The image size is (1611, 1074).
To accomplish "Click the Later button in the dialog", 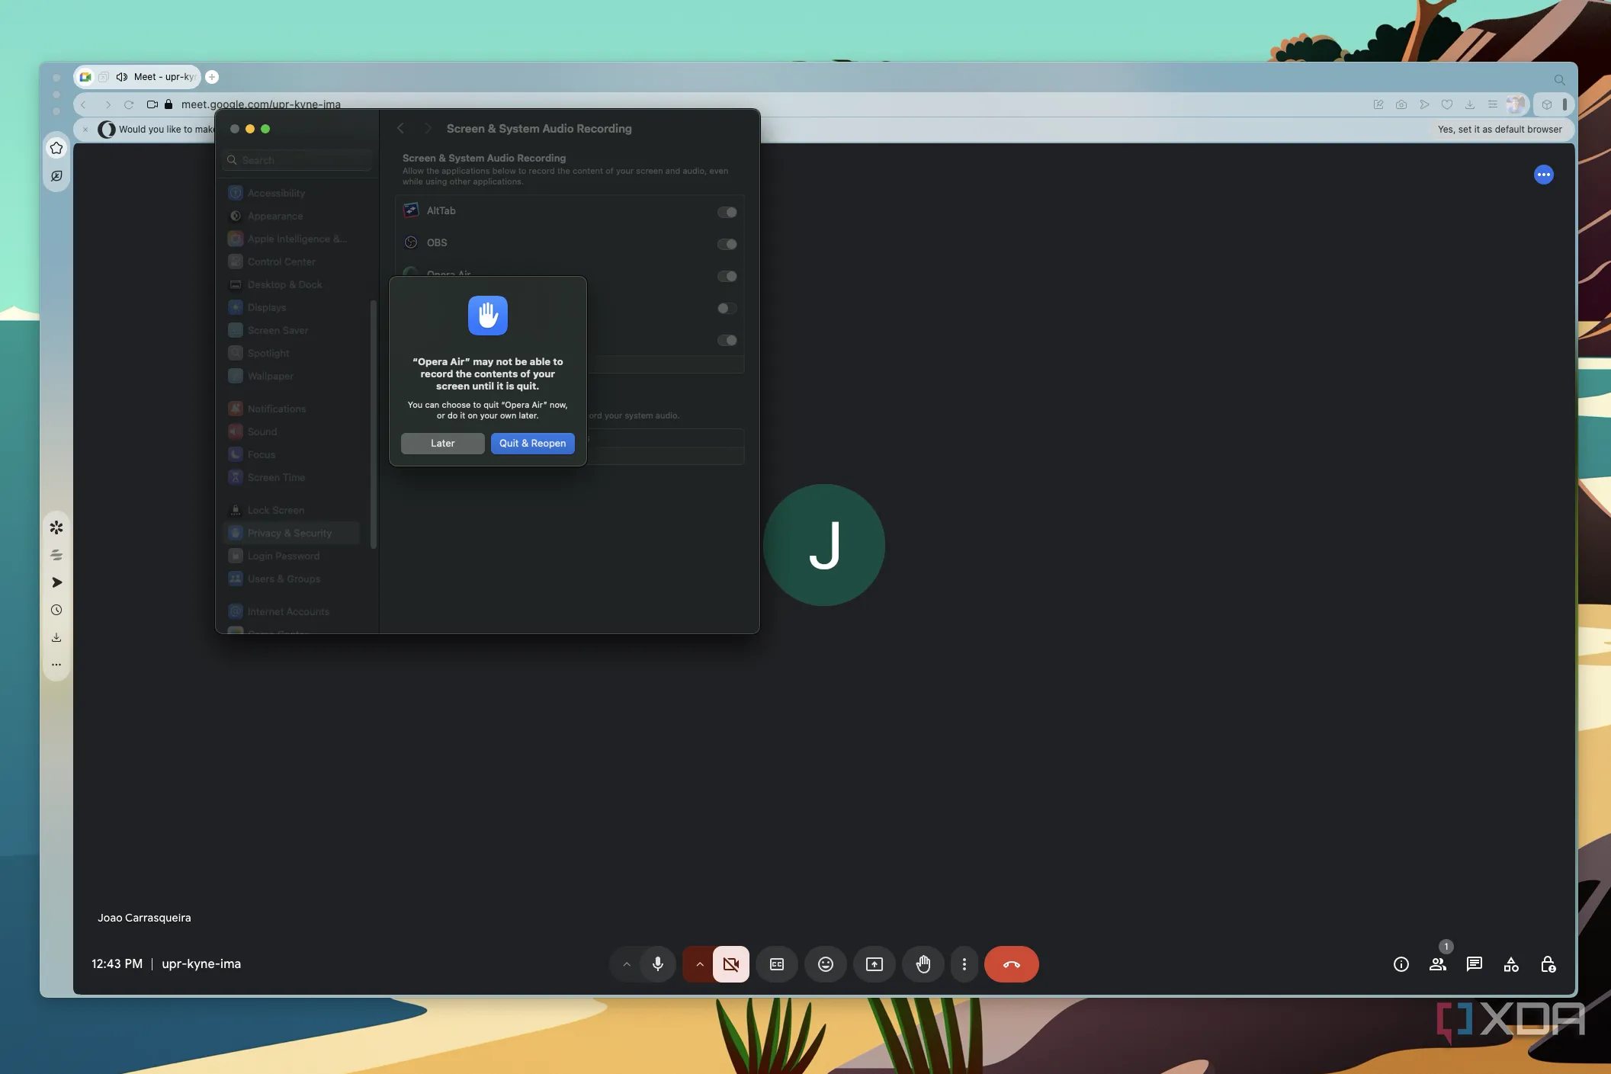I will (x=442, y=443).
